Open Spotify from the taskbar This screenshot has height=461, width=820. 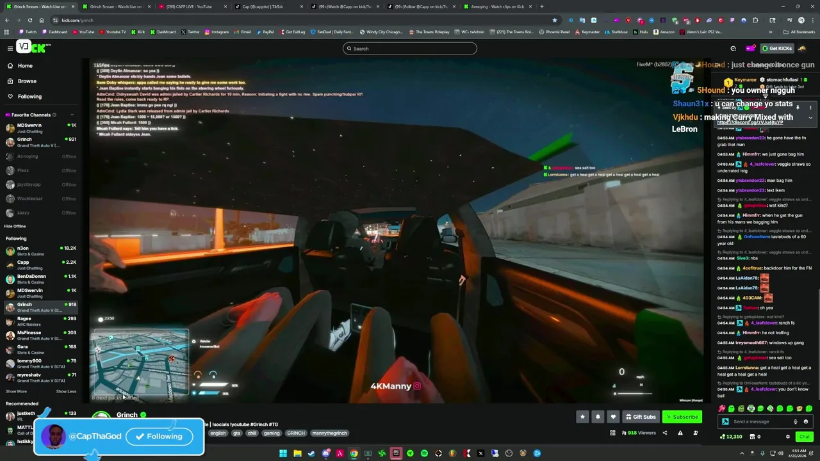[424, 453]
